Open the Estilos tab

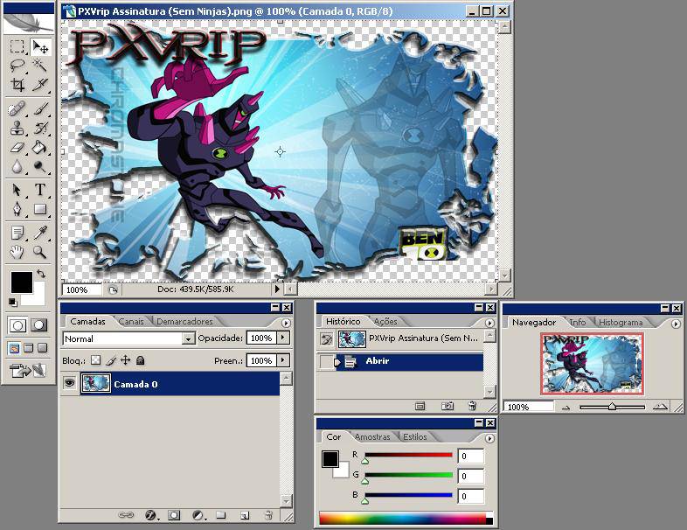pyautogui.click(x=415, y=436)
